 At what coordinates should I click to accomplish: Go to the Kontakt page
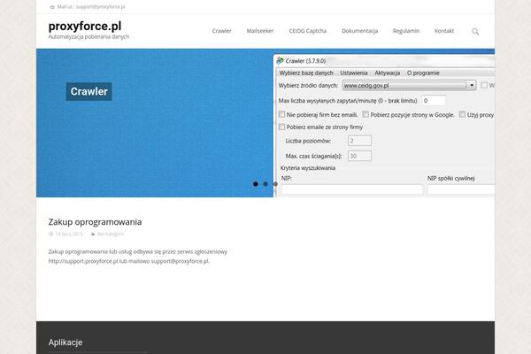coord(444,31)
